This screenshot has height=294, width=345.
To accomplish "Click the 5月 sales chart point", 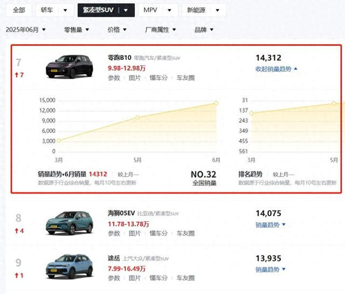I will point(137,117).
